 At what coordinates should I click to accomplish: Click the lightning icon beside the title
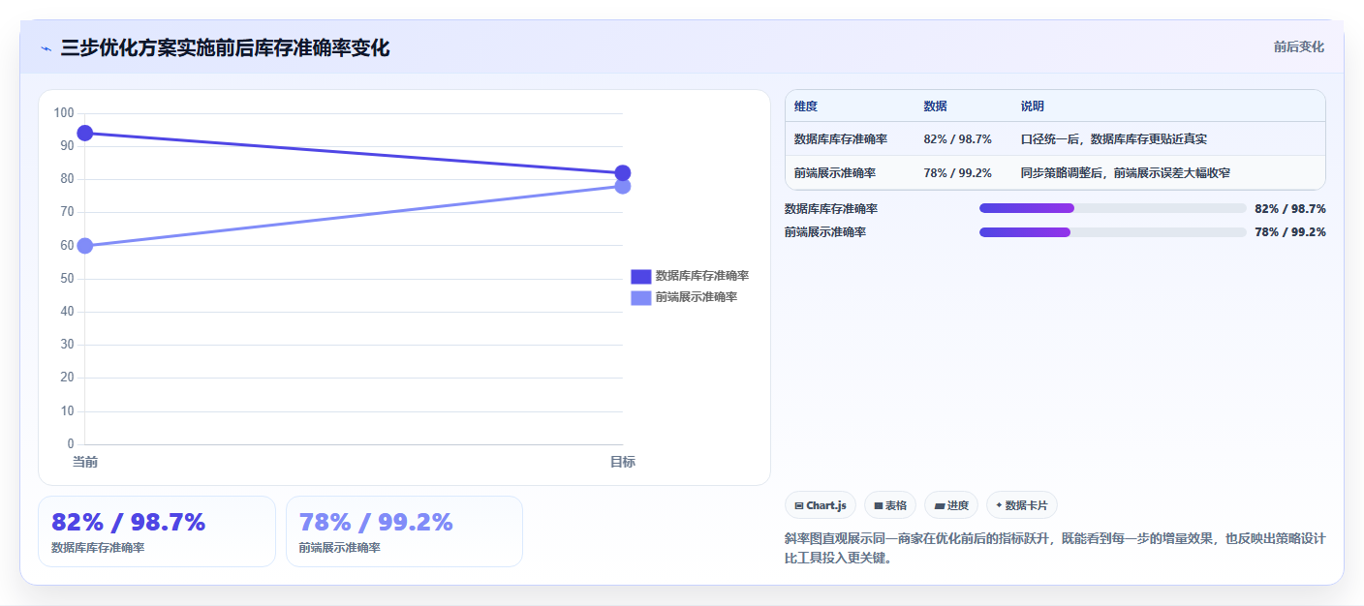[46, 48]
